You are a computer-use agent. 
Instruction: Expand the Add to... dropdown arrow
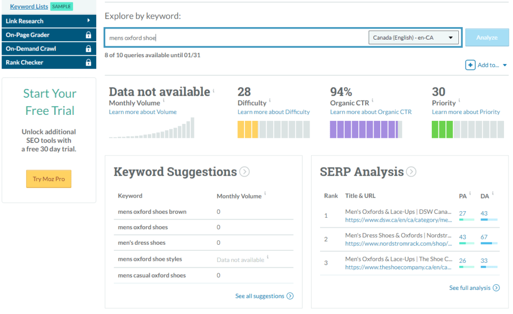coord(505,65)
